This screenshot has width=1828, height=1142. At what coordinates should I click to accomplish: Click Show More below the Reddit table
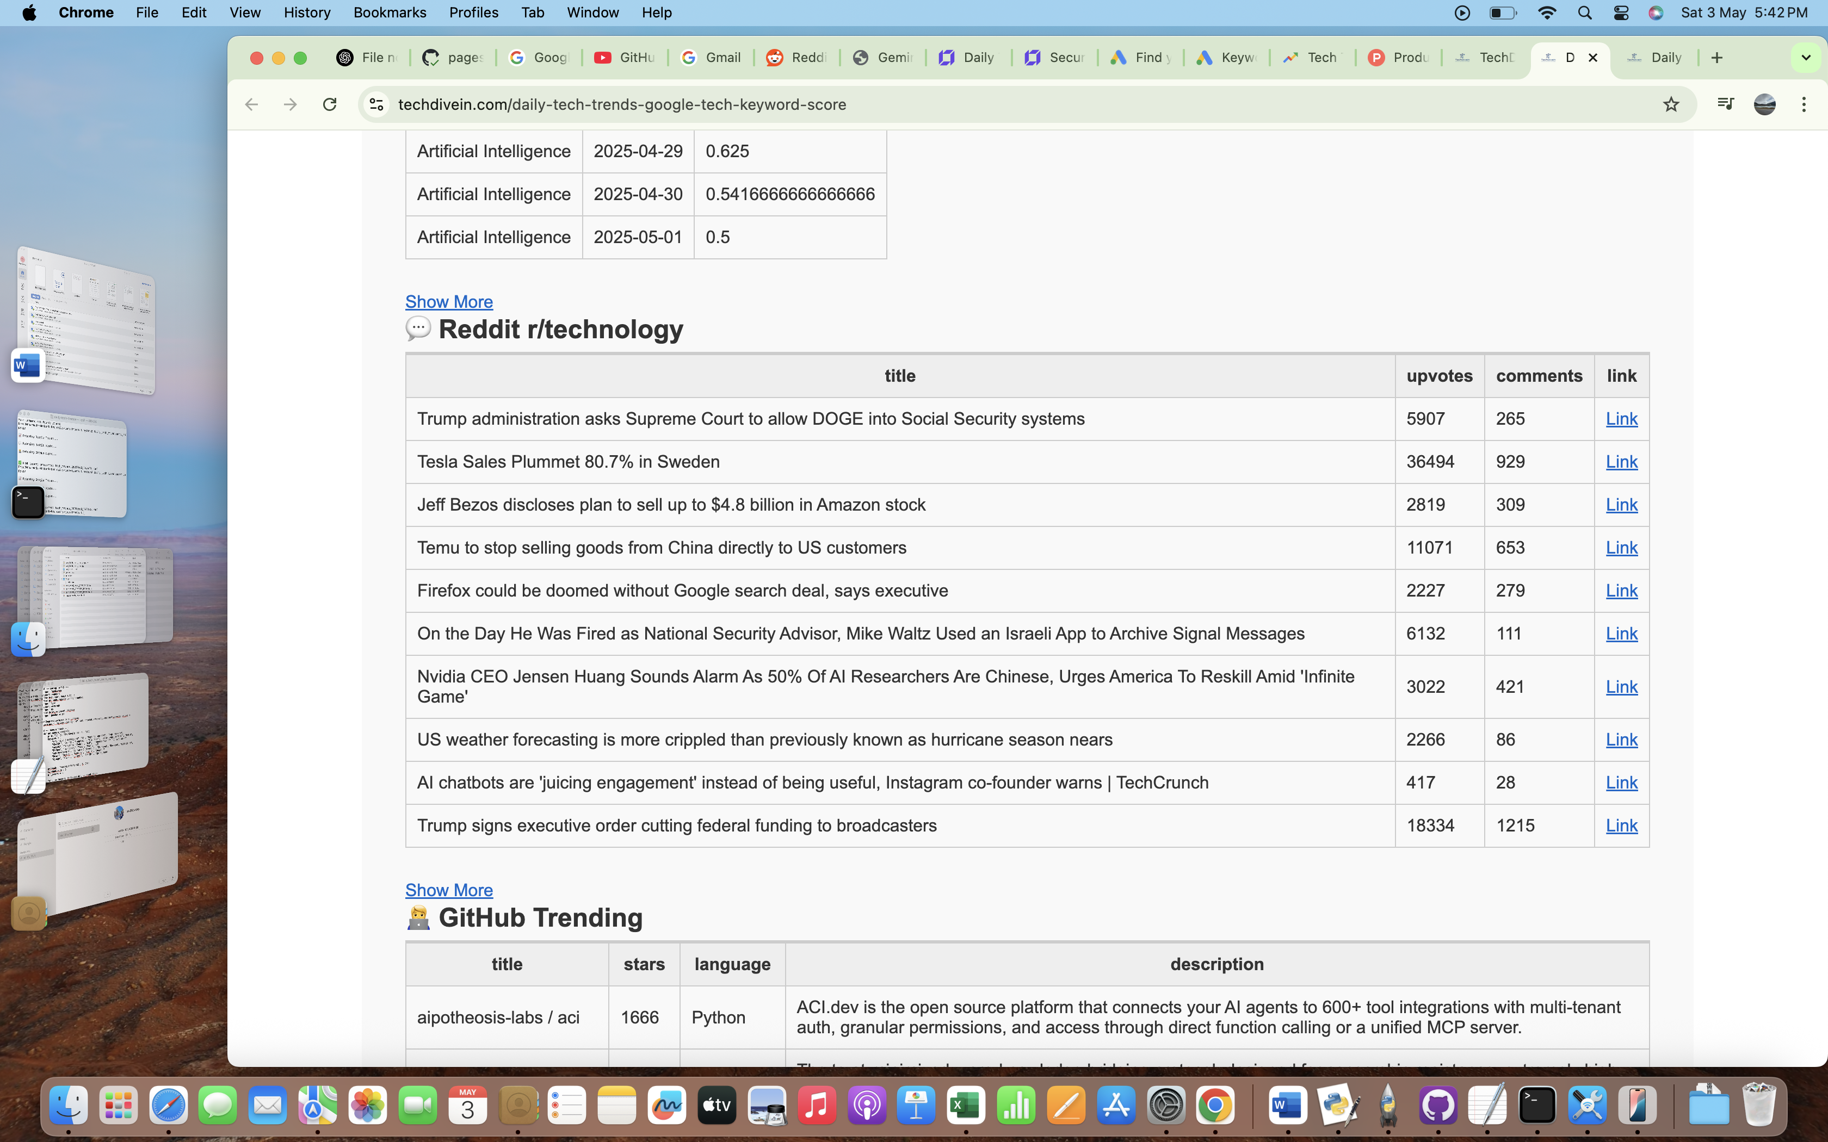pos(449,890)
